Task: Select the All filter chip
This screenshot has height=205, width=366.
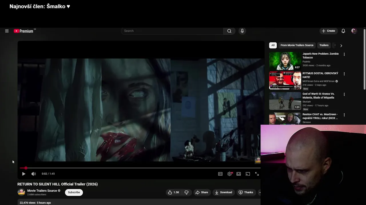Action: [x=273, y=45]
